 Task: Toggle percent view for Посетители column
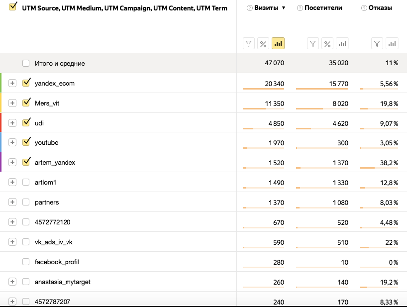pyautogui.click(x=327, y=44)
